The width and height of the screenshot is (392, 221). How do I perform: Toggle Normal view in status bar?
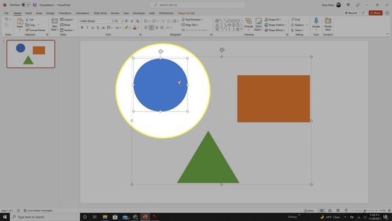point(322,211)
